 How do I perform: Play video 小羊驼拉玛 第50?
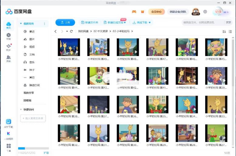[69, 47]
